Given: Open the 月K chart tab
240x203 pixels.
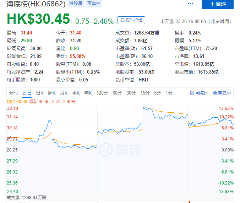Looking at the screenshot, I should tap(64, 93).
